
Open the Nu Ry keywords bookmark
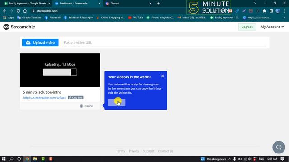click(x=225, y=18)
